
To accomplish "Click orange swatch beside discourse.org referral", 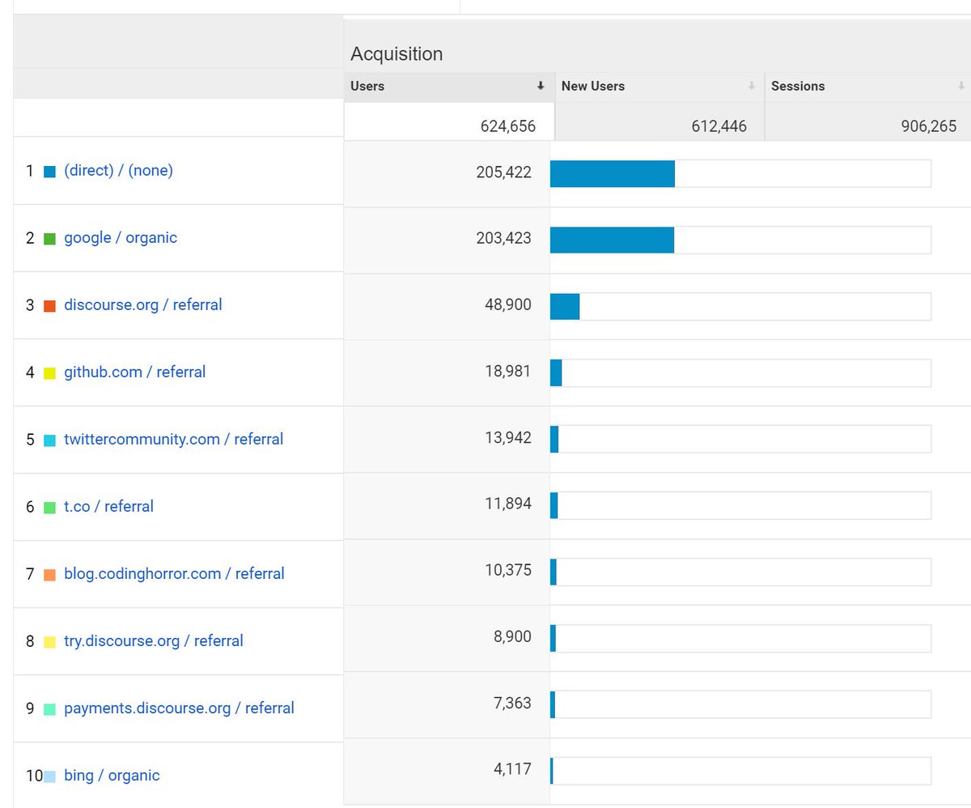I will tap(49, 306).
